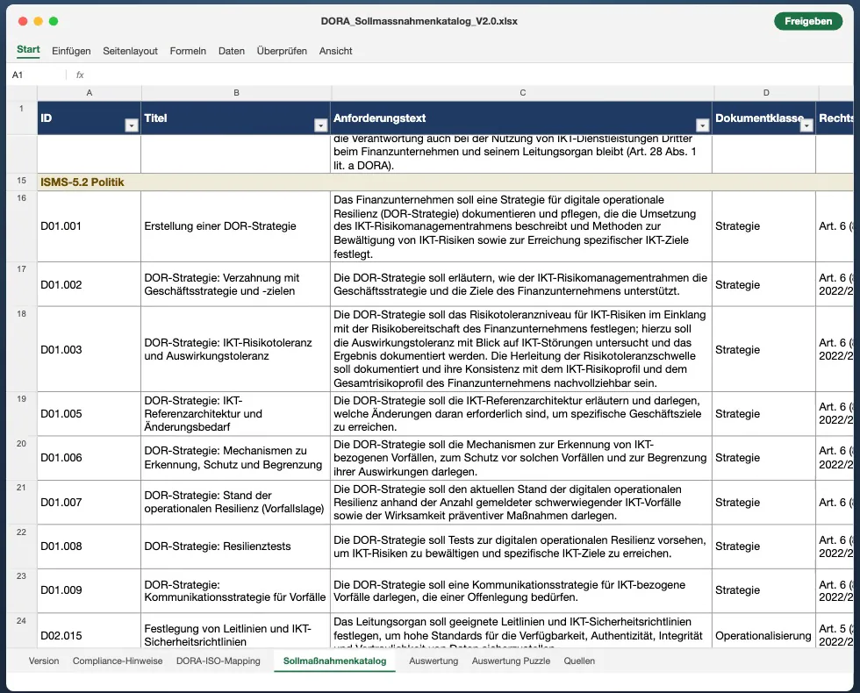Open the Einfügen ribbon tab

[71, 51]
